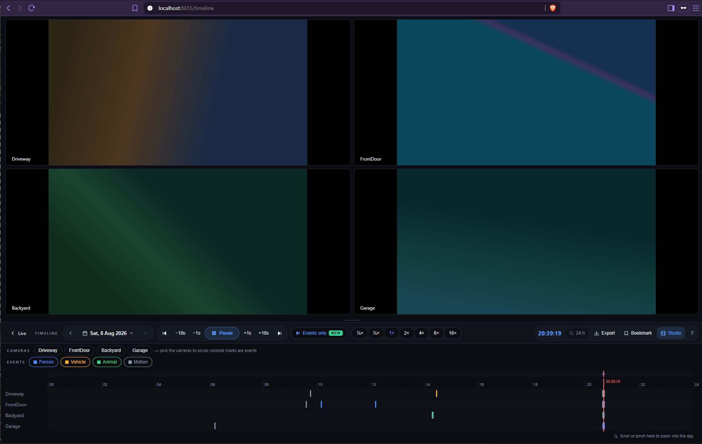Open the help question mark
The width and height of the screenshot is (702, 444).
pos(692,333)
